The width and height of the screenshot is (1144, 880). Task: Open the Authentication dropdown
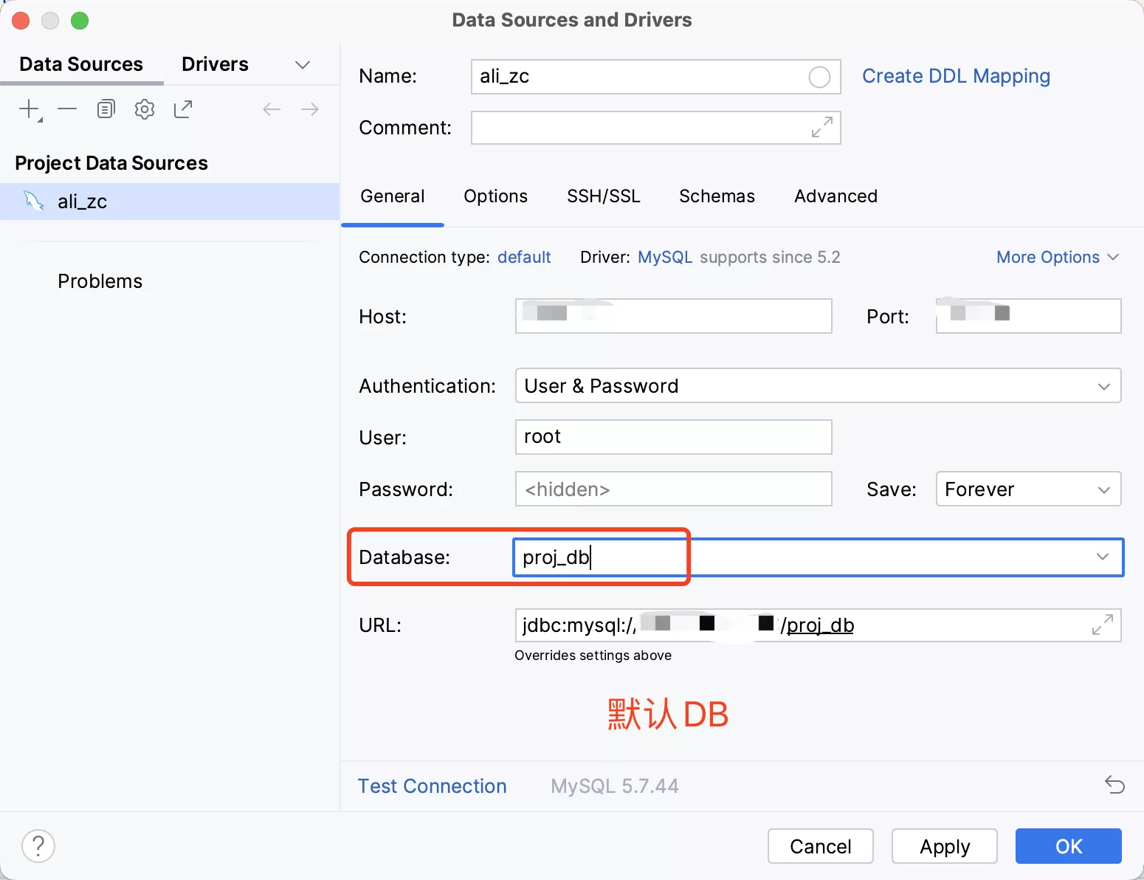[818, 385]
